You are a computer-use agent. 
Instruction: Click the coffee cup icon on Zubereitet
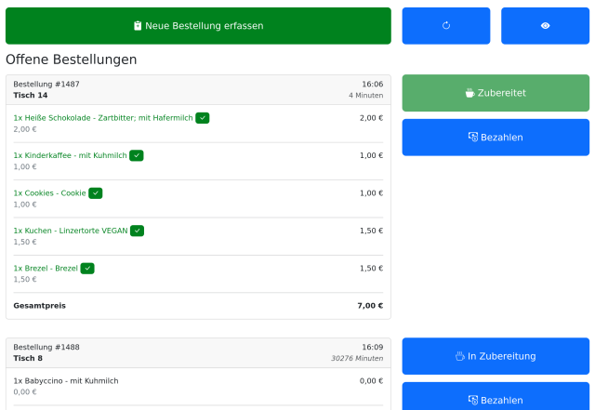469,93
